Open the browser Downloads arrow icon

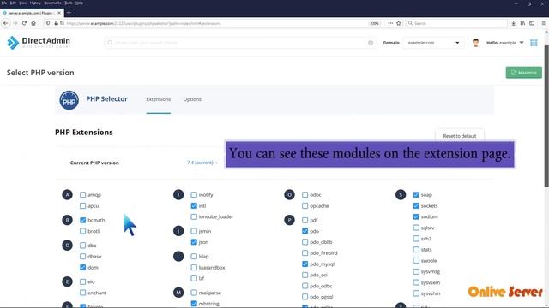click(513, 23)
